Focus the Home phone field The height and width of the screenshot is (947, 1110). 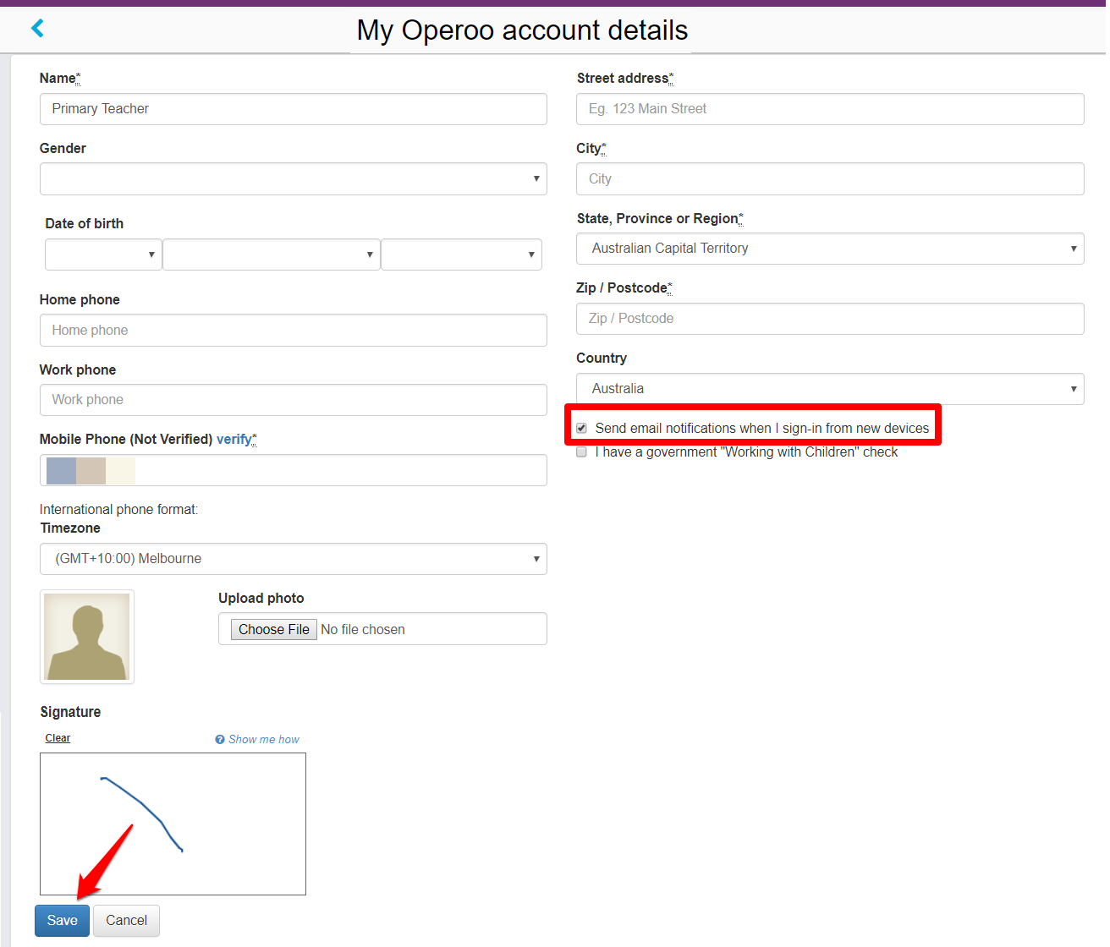[294, 331]
